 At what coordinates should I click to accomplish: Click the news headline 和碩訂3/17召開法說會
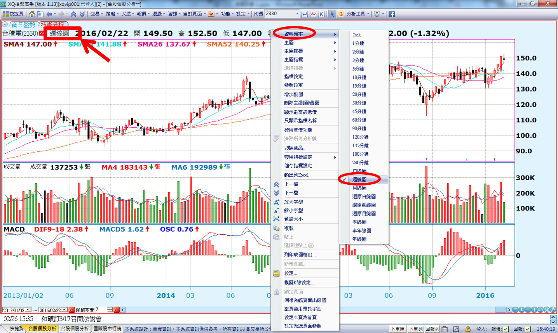[x=71, y=319]
